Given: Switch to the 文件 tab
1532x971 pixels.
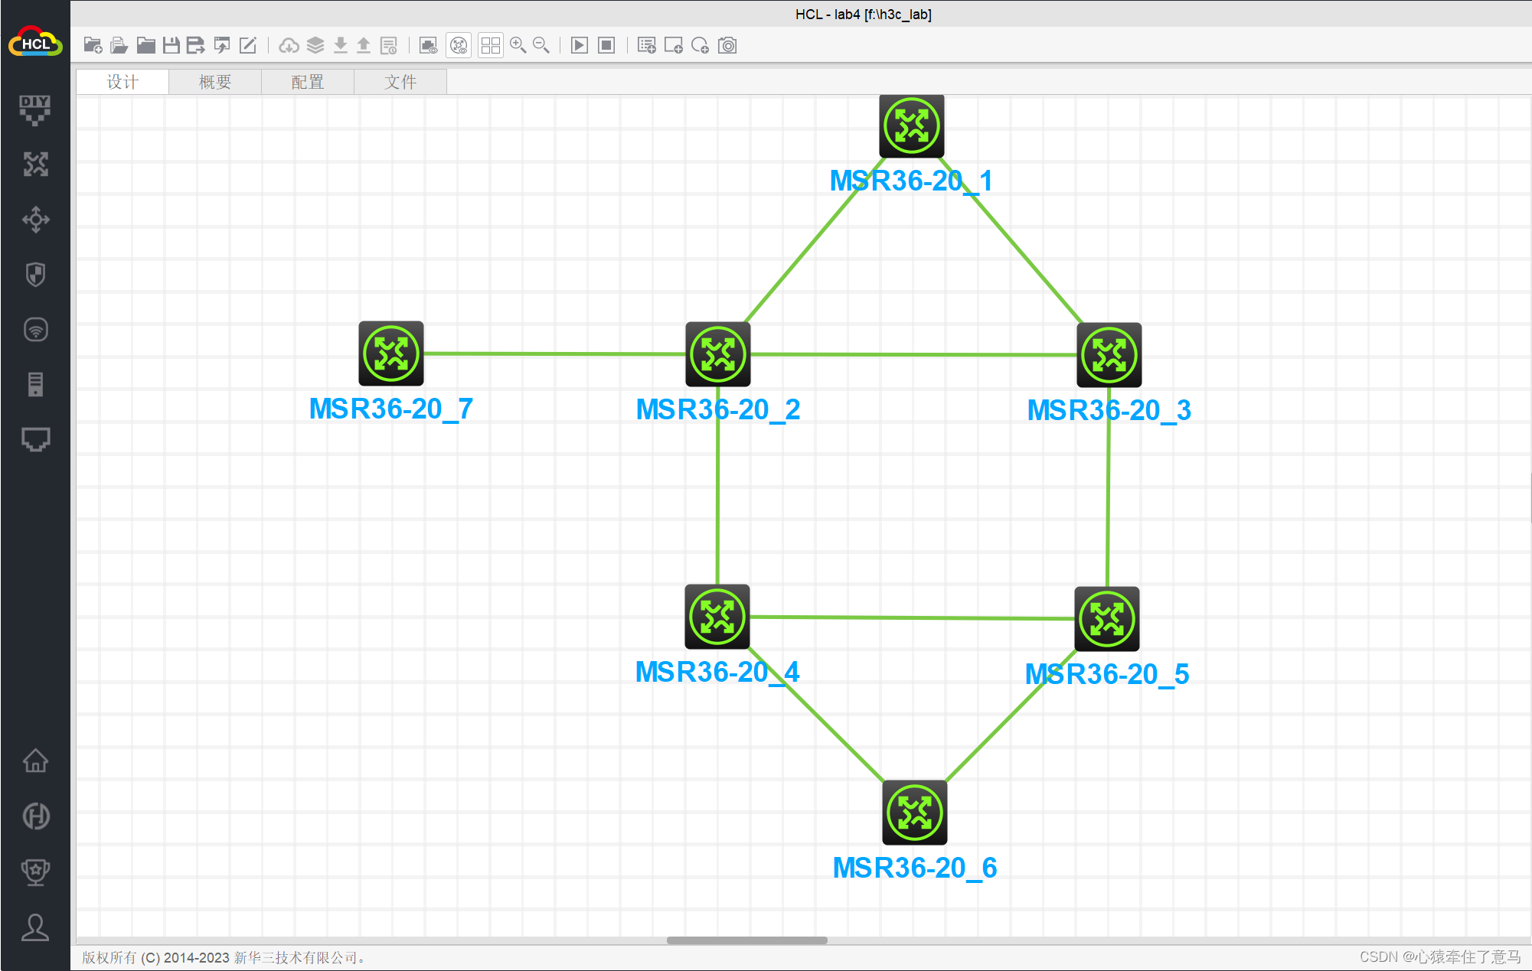Looking at the screenshot, I should [400, 82].
